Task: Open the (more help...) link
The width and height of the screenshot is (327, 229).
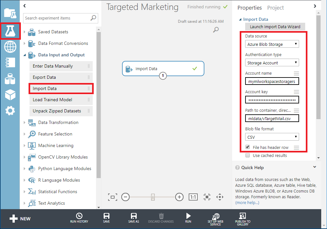Action: coord(247,202)
